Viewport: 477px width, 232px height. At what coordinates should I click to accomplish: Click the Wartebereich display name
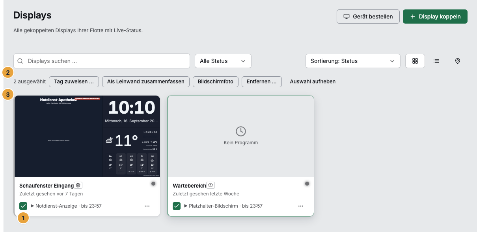189,186
